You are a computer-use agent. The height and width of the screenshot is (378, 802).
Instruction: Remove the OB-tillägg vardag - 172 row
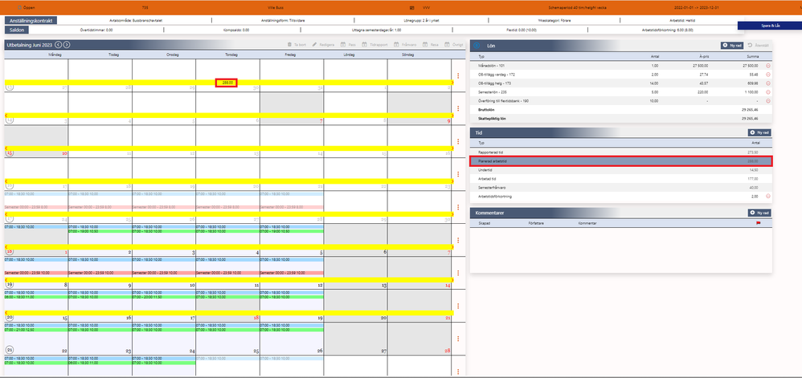(767, 75)
